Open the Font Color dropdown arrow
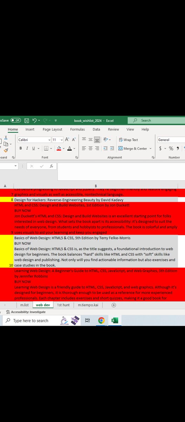Screen dimensions: 185x422 point(74,148)
